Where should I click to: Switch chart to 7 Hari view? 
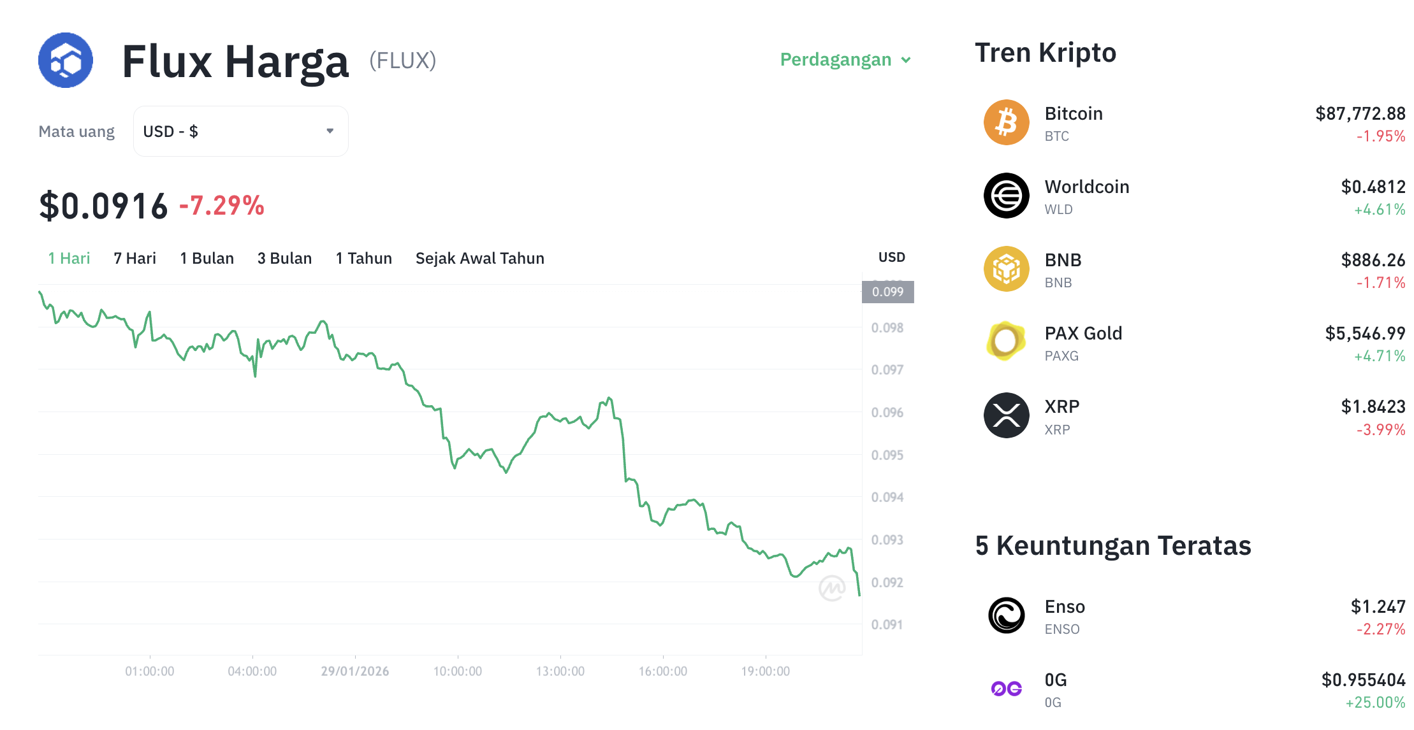pos(134,258)
